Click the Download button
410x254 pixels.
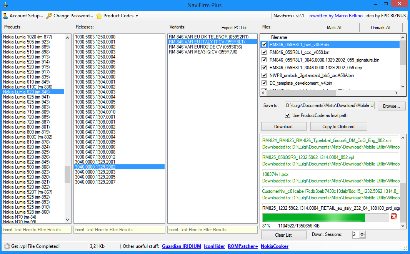pyautogui.click(x=283, y=126)
